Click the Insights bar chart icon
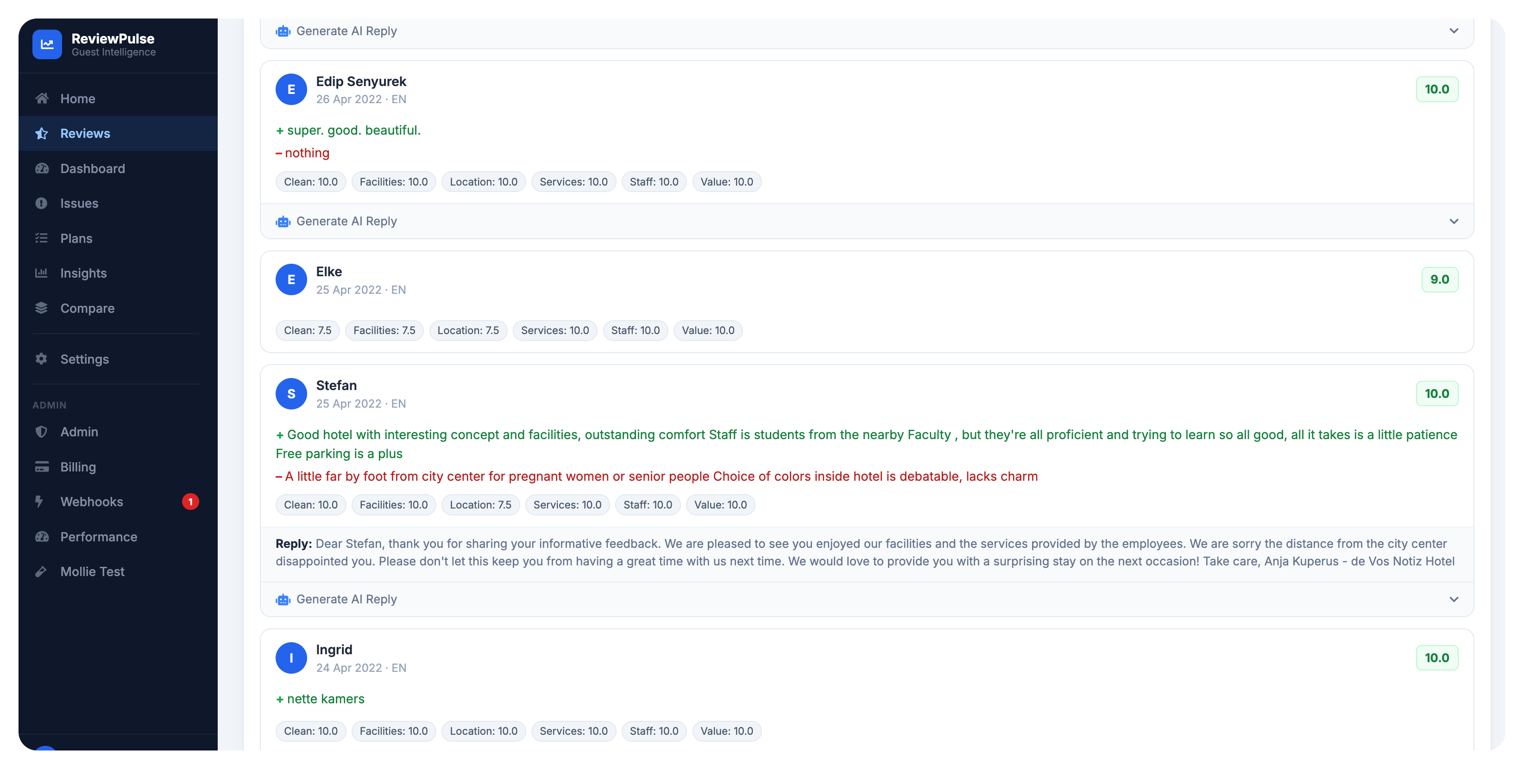 click(x=41, y=273)
